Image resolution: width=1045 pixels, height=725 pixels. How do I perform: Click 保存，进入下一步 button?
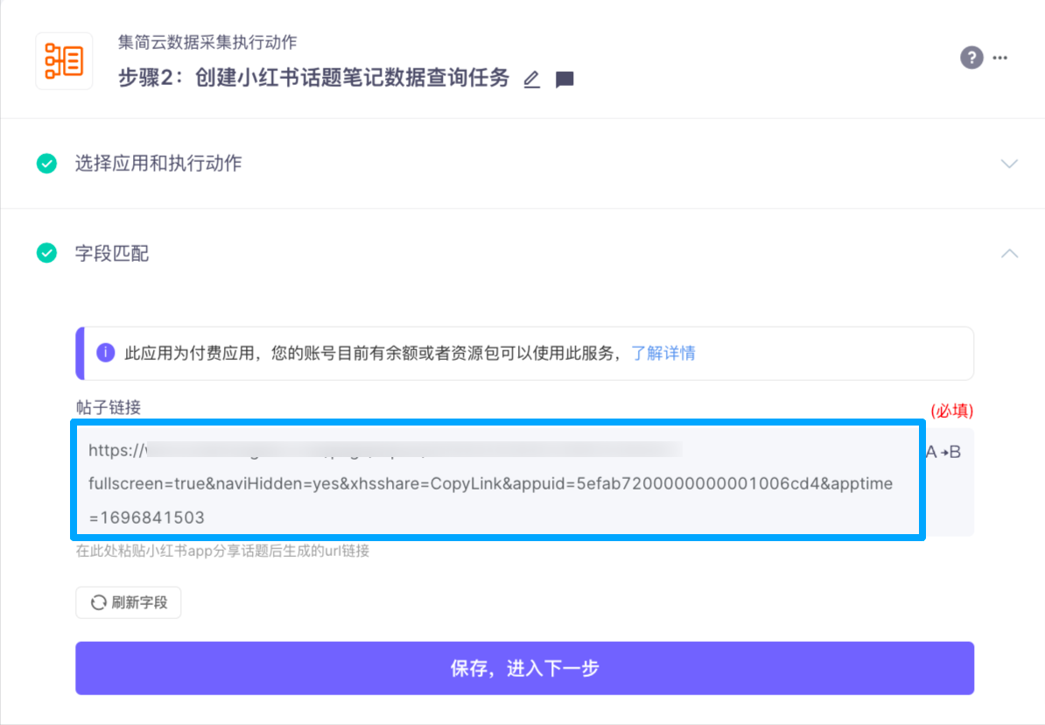point(524,667)
